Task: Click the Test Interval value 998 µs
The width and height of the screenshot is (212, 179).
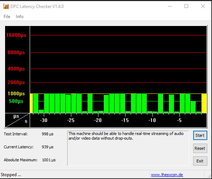Action: 47,134
